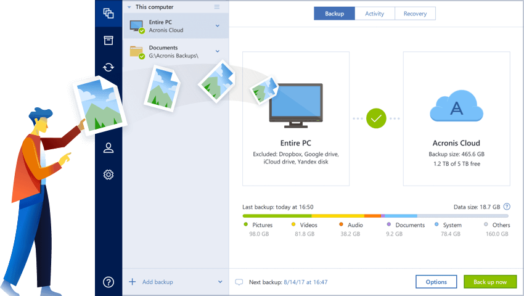Click the '9.2 GB' Documents value

pos(395,234)
